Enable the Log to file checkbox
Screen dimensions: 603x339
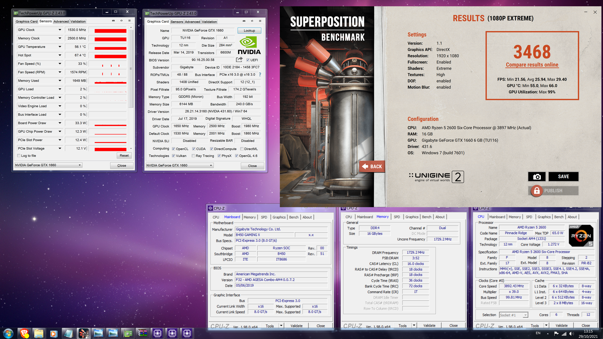pyautogui.click(x=19, y=156)
